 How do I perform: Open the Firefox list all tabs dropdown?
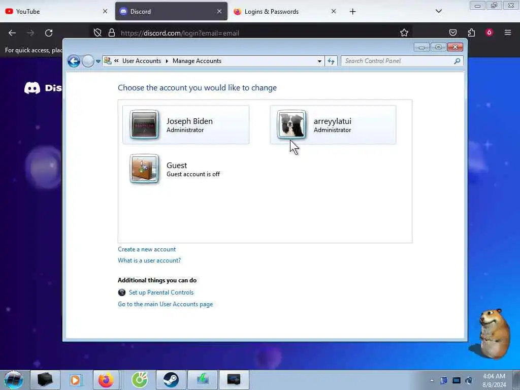point(438,11)
